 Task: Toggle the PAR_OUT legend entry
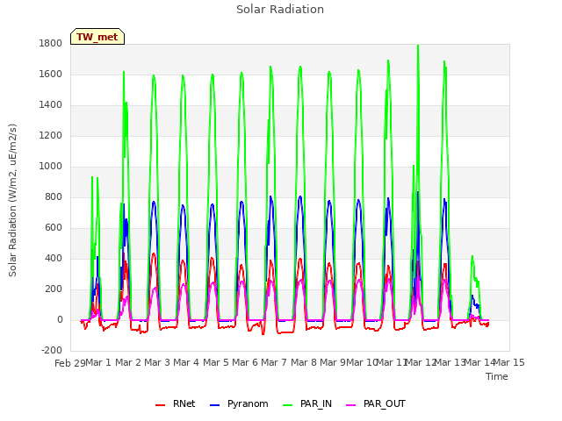coord(376,403)
